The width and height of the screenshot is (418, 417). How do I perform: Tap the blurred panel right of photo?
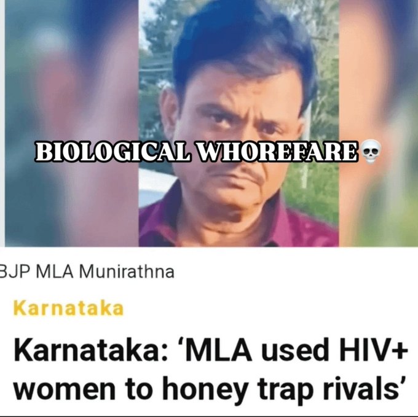pyautogui.click(x=379, y=123)
